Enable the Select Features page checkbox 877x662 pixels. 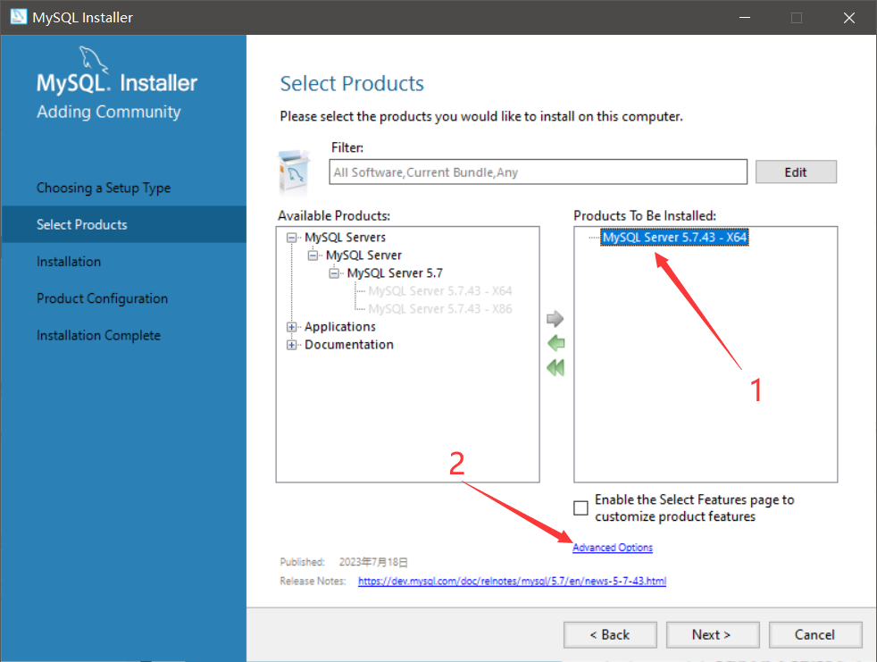[x=580, y=508]
